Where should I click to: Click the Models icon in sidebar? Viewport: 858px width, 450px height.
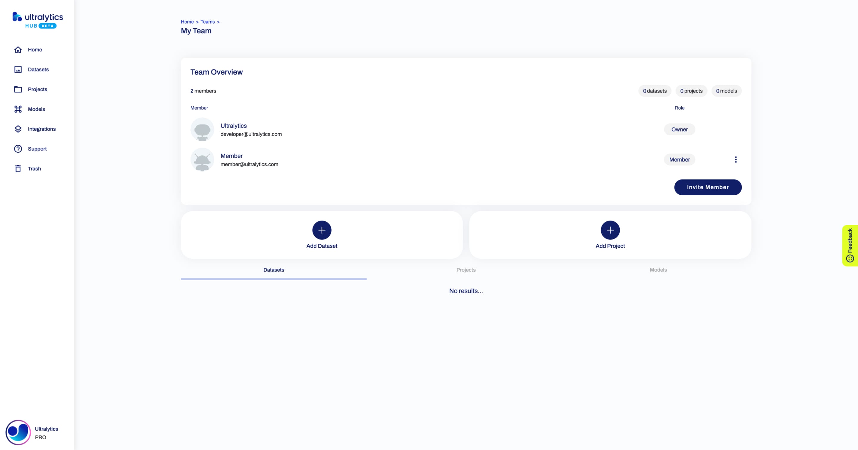(x=18, y=109)
